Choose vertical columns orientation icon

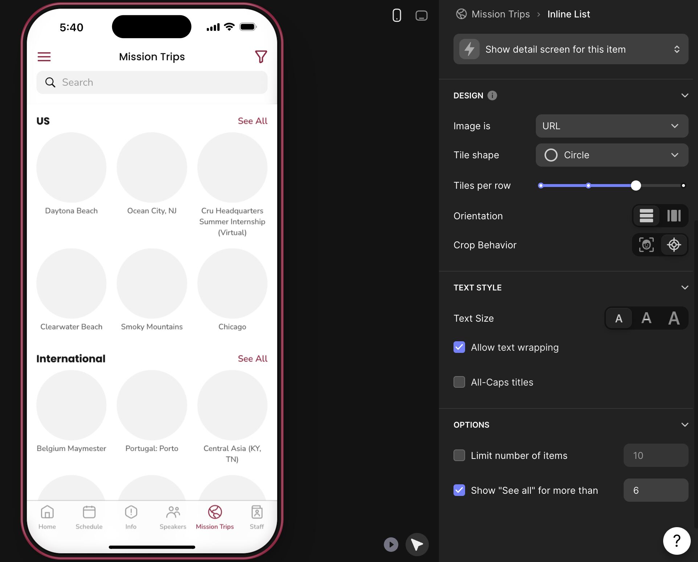coord(674,216)
